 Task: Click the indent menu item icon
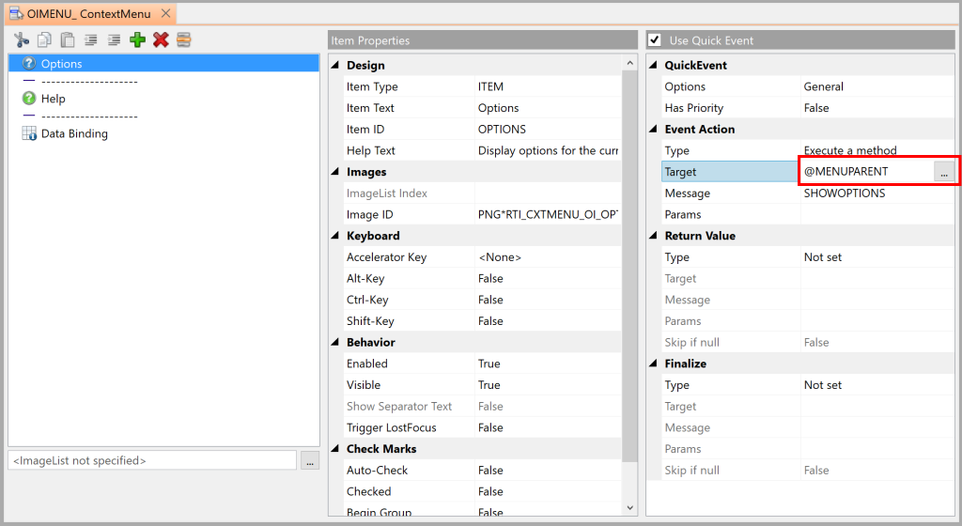114,39
